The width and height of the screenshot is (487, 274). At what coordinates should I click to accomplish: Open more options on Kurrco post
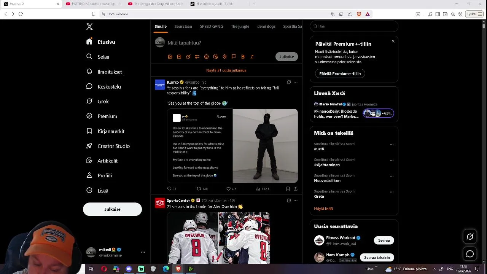[296, 82]
